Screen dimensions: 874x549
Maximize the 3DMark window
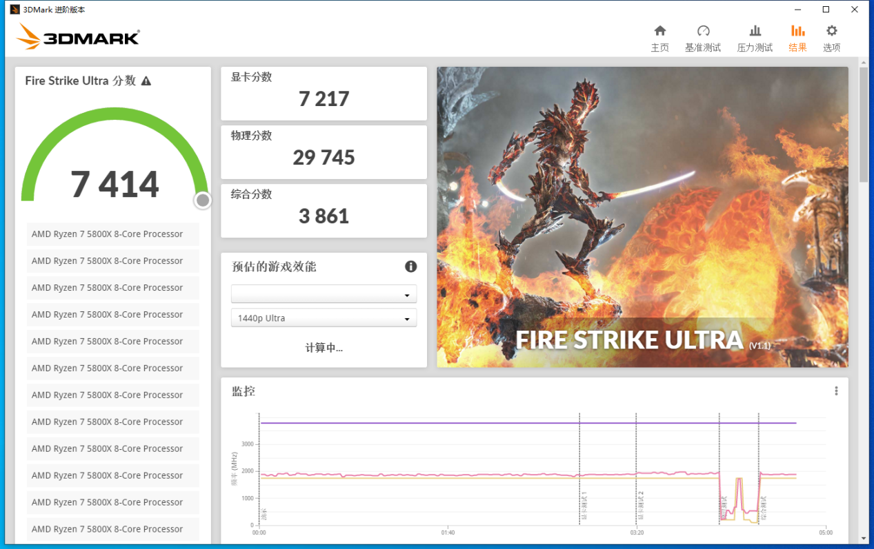click(x=826, y=10)
